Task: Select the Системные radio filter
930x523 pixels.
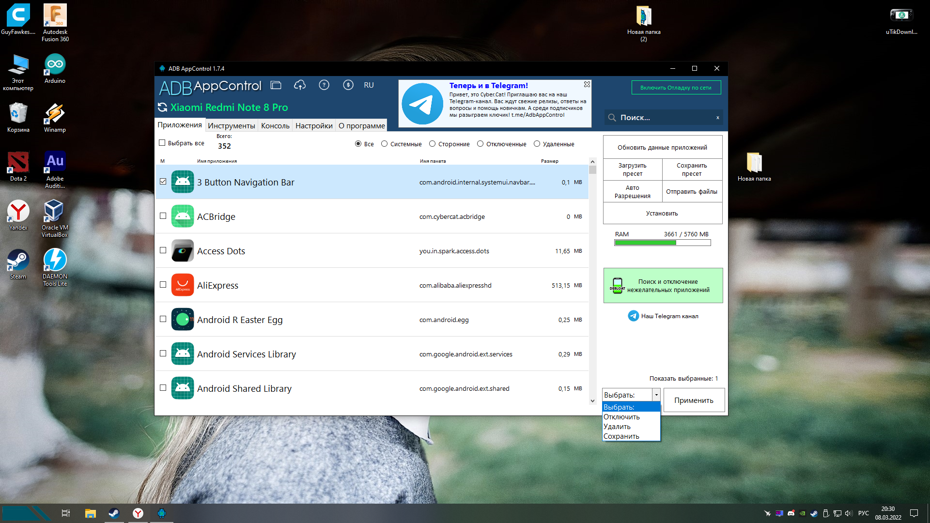Action: click(x=385, y=144)
